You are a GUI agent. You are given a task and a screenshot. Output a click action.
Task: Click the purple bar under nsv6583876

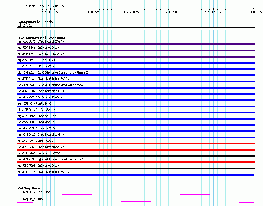point(136,44)
